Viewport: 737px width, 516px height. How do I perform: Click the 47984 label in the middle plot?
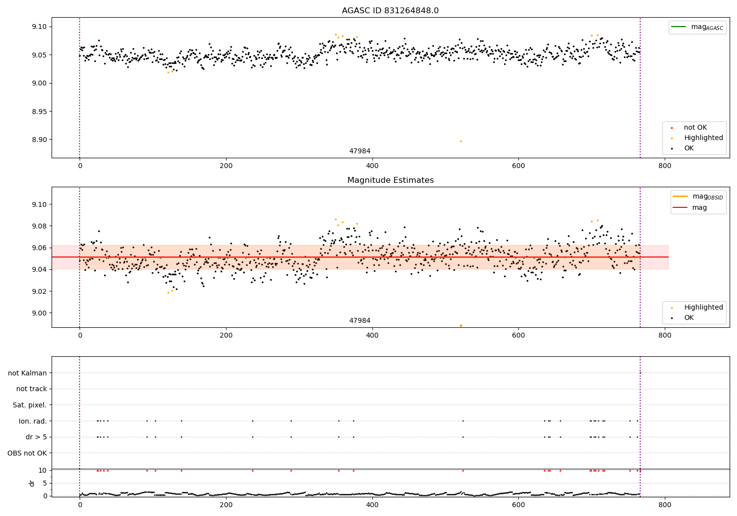pyautogui.click(x=360, y=321)
